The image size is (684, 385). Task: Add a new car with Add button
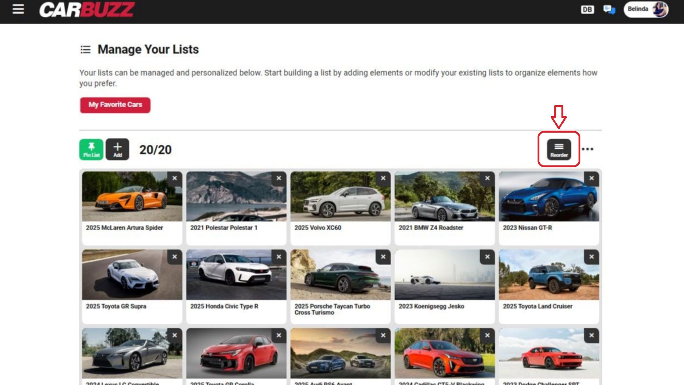point(118,149)
